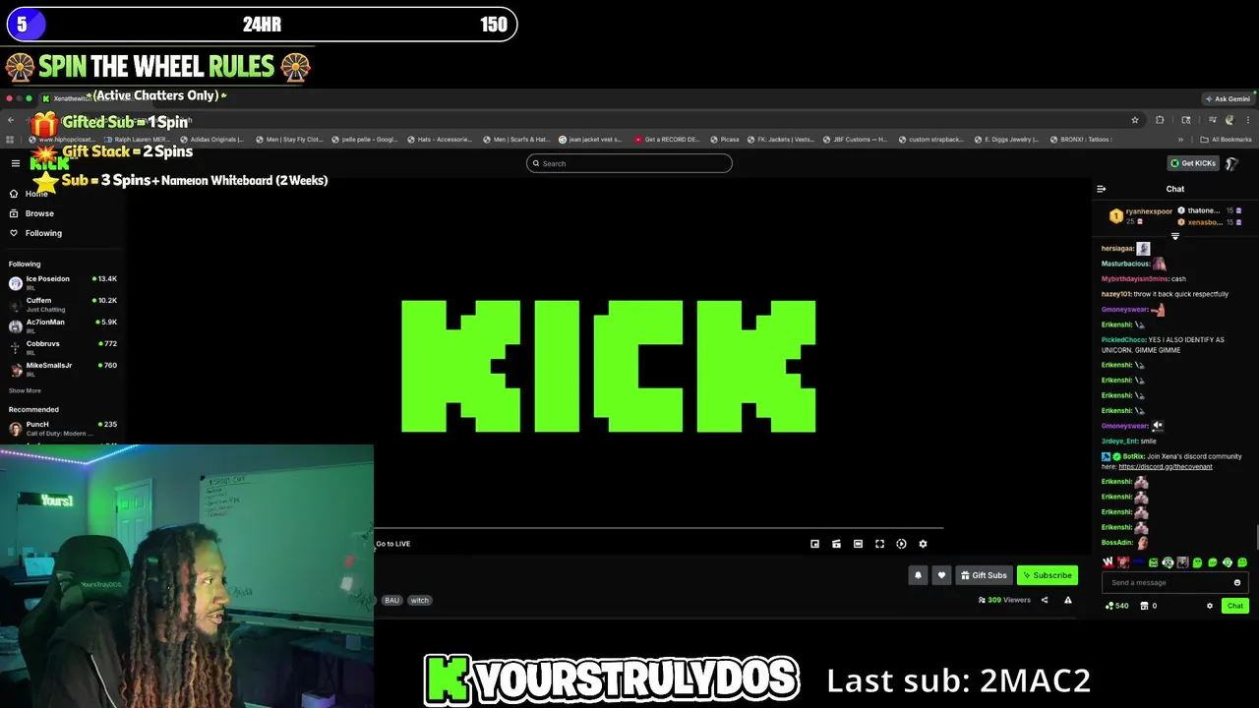Image resolution: width=1259 pixels, height=708 pixels.
Task: Open Chrome profile avatar
Action: (x=1229, y=120)
